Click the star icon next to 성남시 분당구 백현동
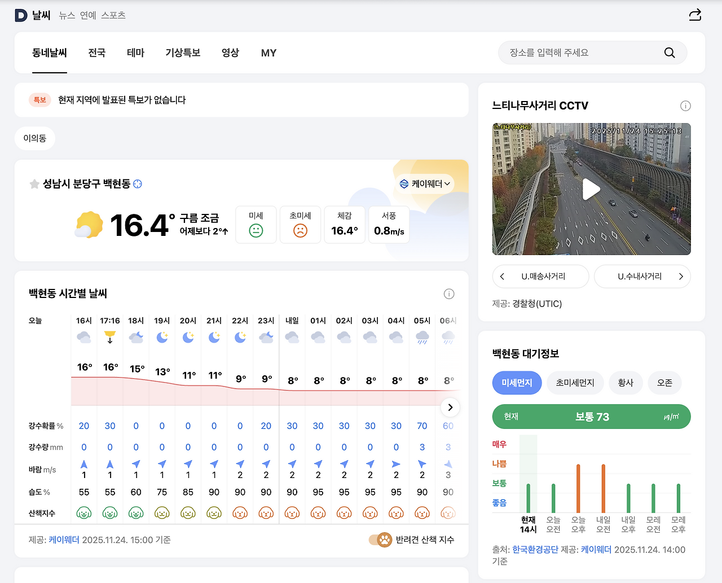Viewport: 722px width, 583px height. 34,184
